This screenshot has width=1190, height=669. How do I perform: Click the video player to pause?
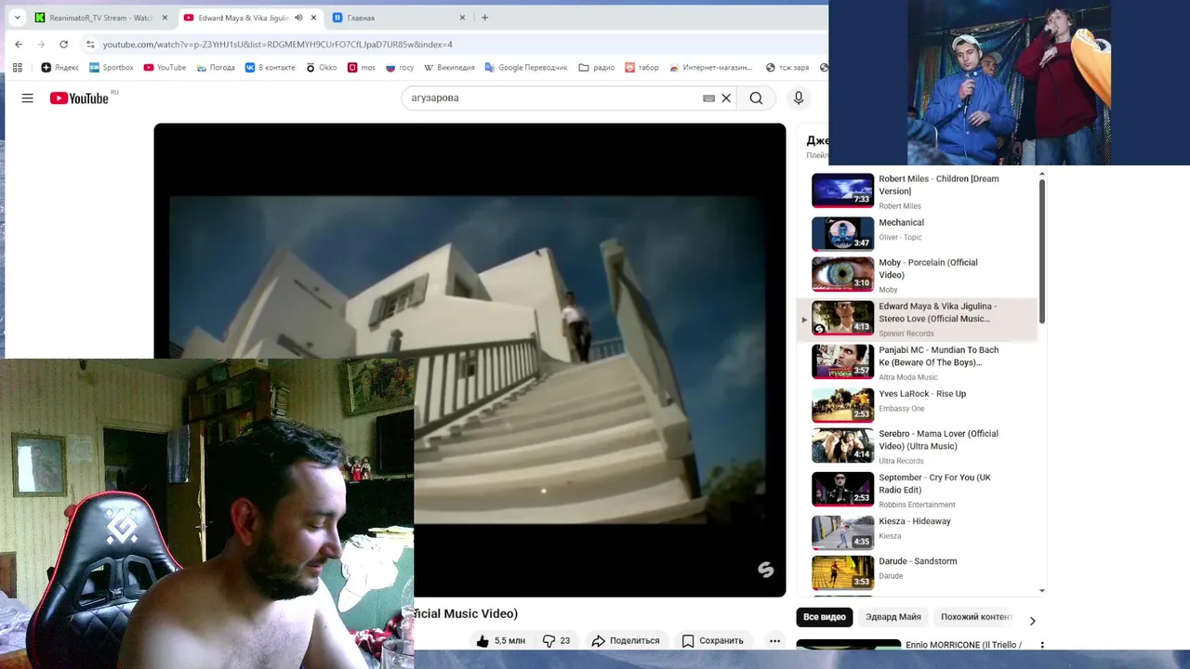point(469,360)
